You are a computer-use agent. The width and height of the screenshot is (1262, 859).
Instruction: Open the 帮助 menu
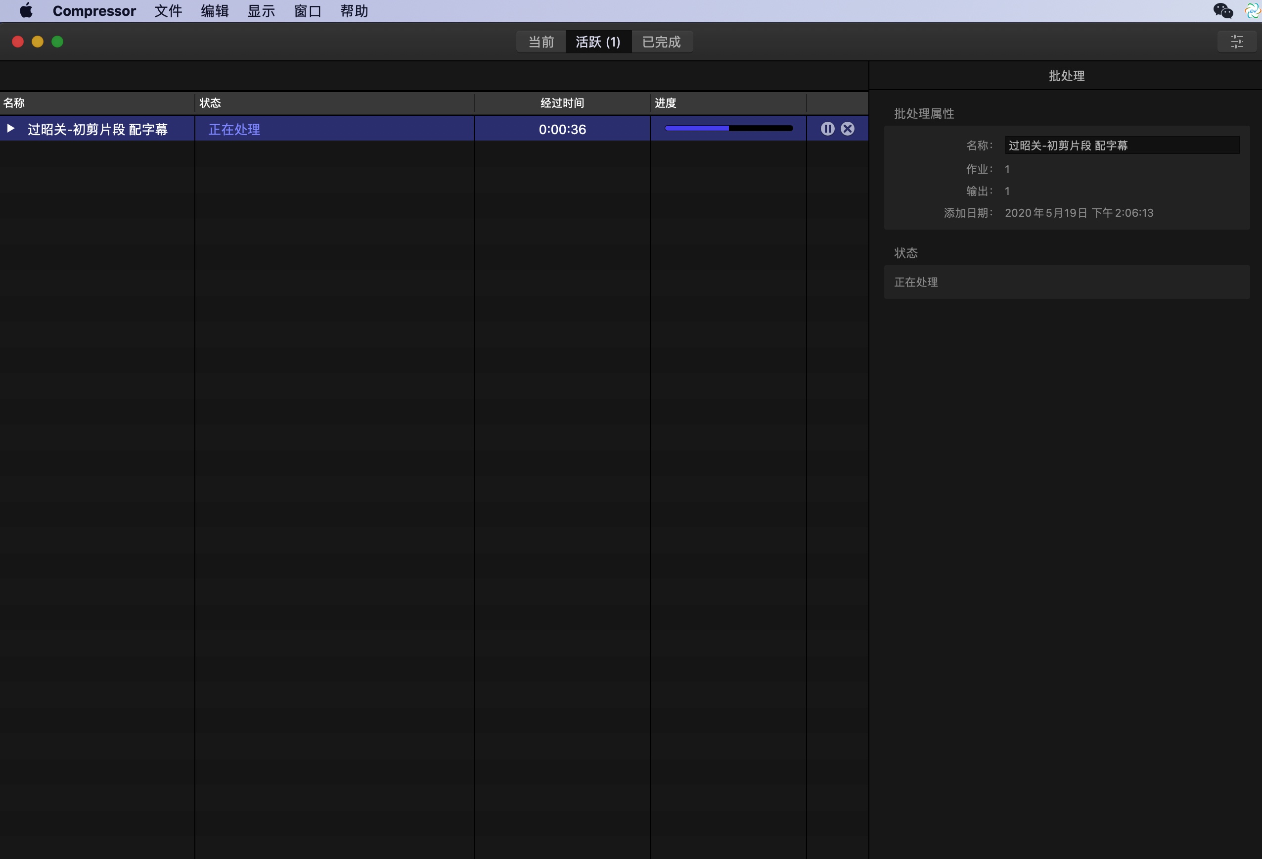354,11
